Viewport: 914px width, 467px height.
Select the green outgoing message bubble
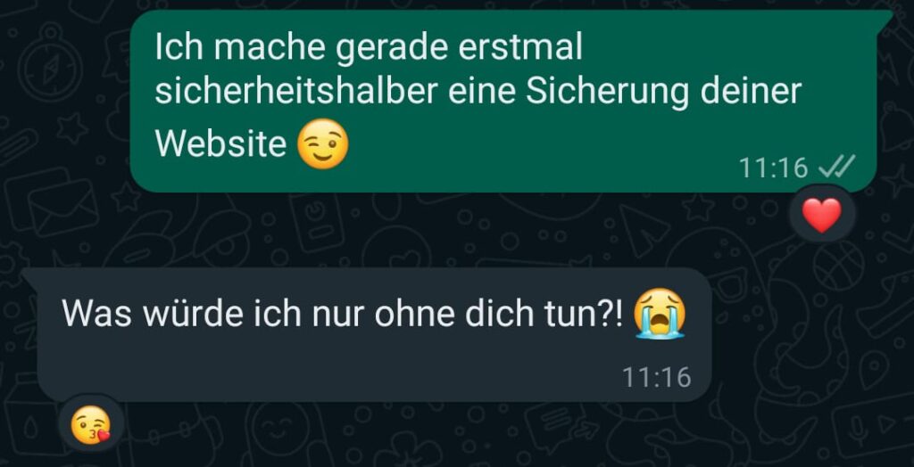[503, 101]
